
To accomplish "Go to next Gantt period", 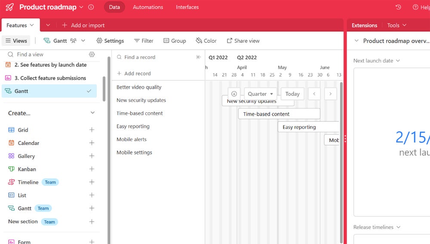I will point(330,94).
